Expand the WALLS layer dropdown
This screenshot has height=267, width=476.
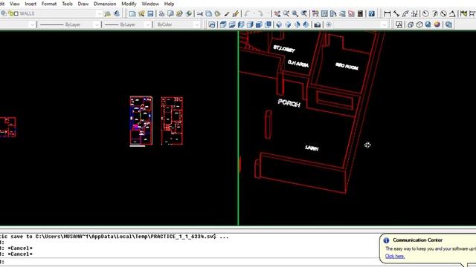99,13
